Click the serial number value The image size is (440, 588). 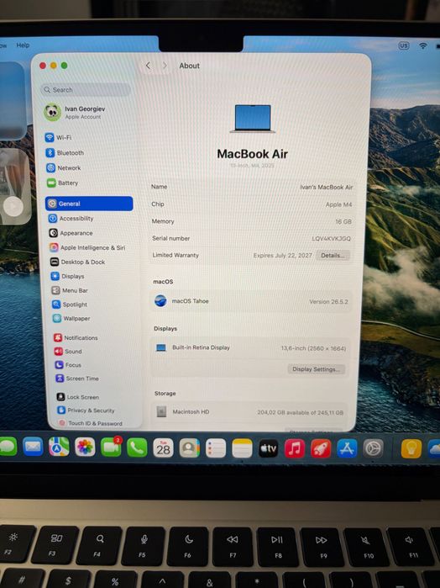tap(331, 239)
